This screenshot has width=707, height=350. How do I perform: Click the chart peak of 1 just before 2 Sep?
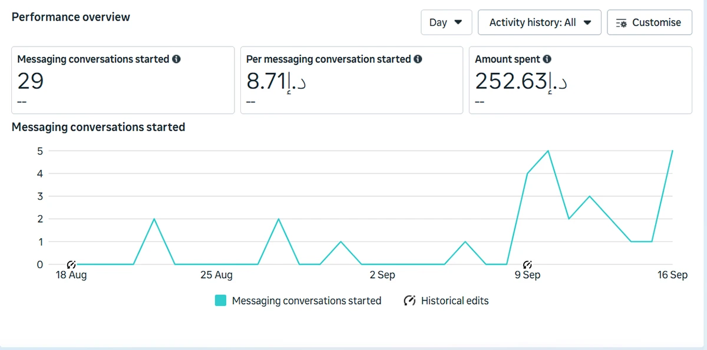coord(341,242)
